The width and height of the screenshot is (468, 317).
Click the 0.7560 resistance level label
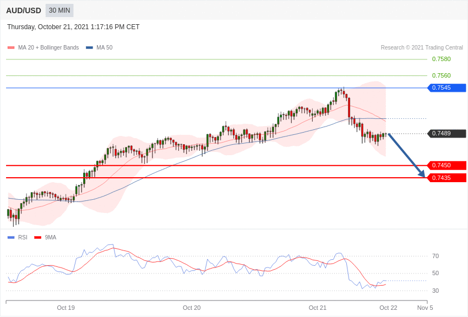tap(441, 76)
